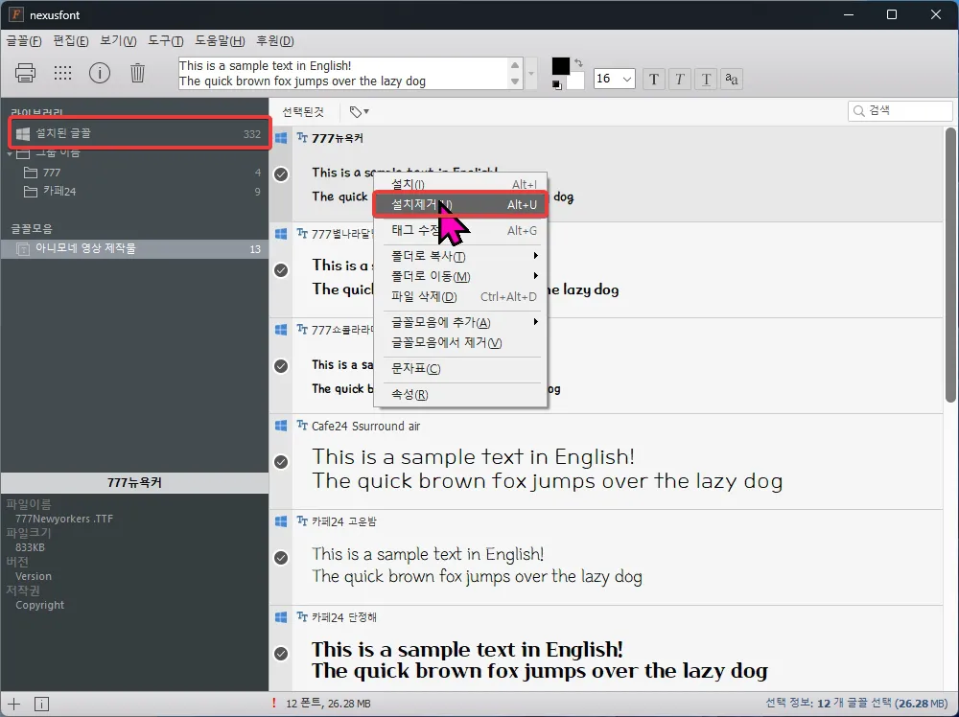Screen dimensions: 959x717
Task: Choose 태그 수정 in the context menu
Action: pyautogui.click(x=460, y=230)
